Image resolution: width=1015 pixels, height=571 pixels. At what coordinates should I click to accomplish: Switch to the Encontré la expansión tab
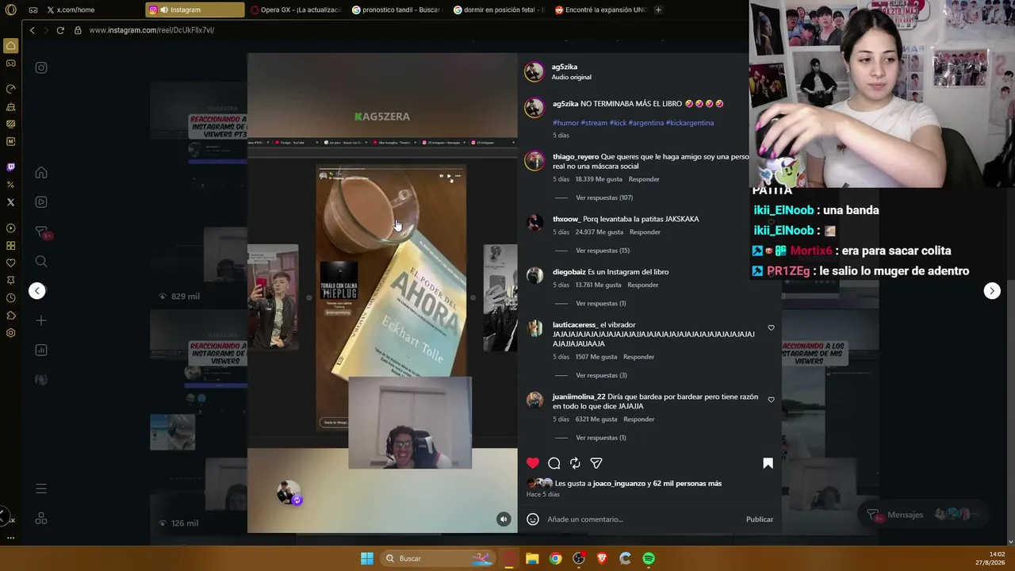(x=601, y=10)
